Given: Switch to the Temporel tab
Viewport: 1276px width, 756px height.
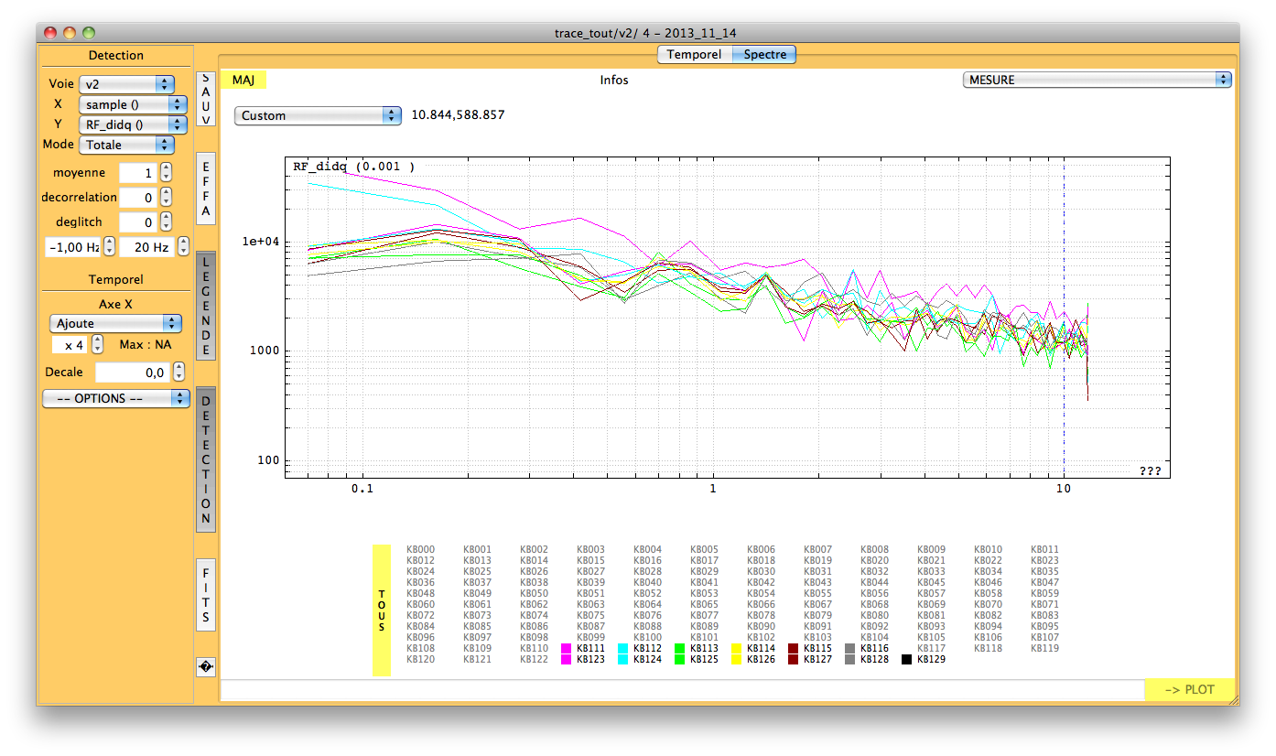Looking at the screenshot, I should pos(694,55).
